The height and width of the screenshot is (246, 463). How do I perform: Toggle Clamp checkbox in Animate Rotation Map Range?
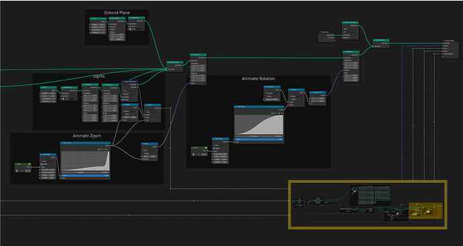(214, 148)
